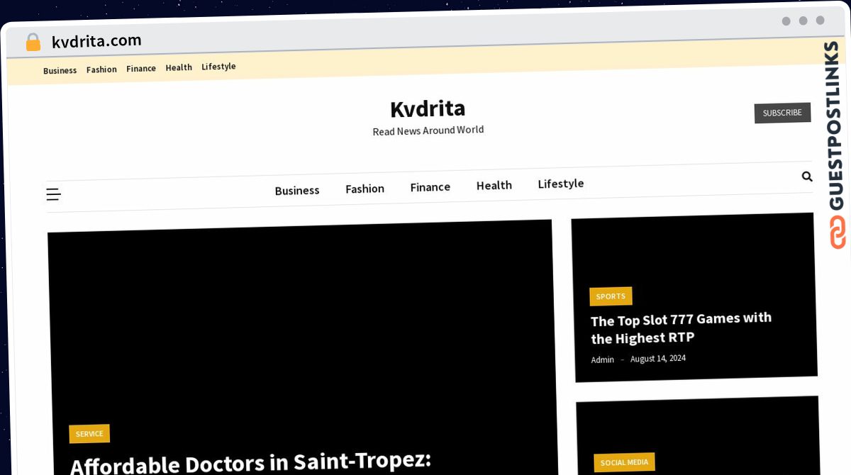851x475 pixels.
Task: Open Affordable Doctors in Saint-Tropez article
Action: pyautogui.click(x=250, y=462)
